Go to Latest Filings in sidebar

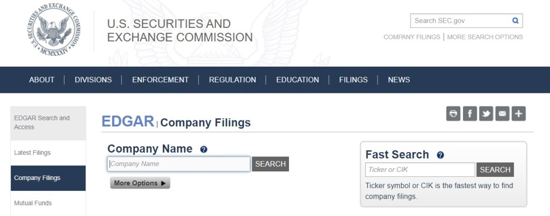tap(32, 153)
